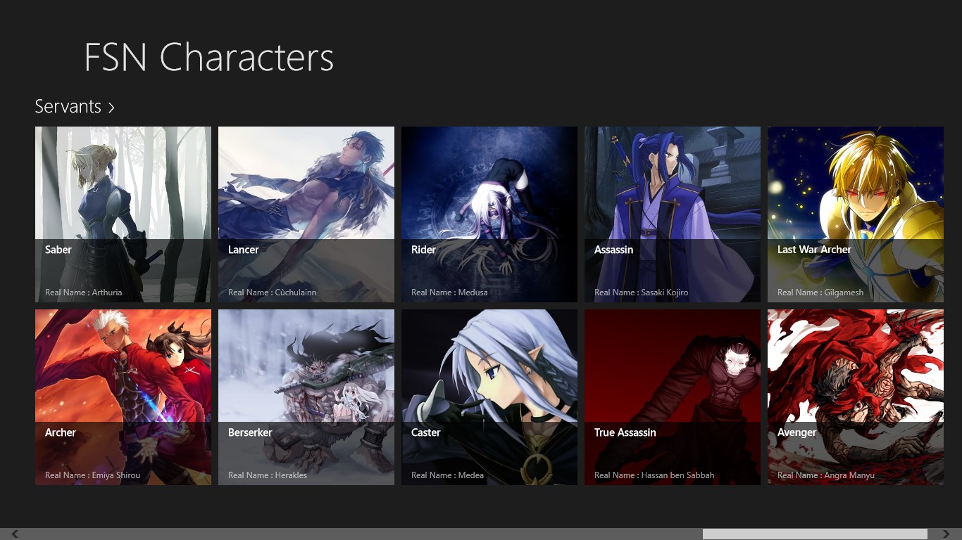Screen dimensions: 962x540
Task: Click 'Real Name : Gilgamesh' text
Action: 820,292
